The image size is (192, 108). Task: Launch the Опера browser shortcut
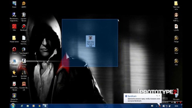click(14, 51)
